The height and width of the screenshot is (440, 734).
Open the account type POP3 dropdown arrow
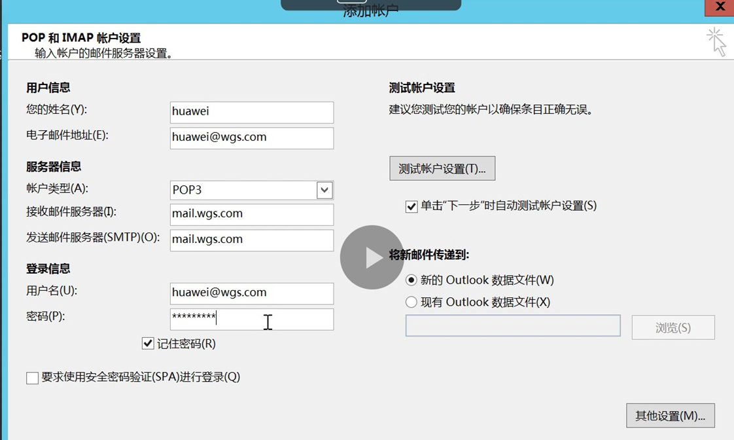click(x=324, y=191)
